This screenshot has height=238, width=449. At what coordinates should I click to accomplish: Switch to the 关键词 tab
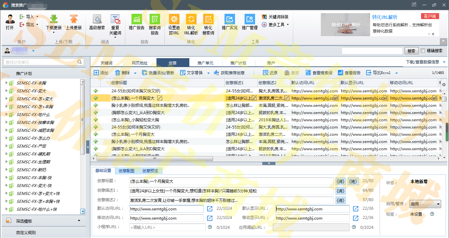106,63
